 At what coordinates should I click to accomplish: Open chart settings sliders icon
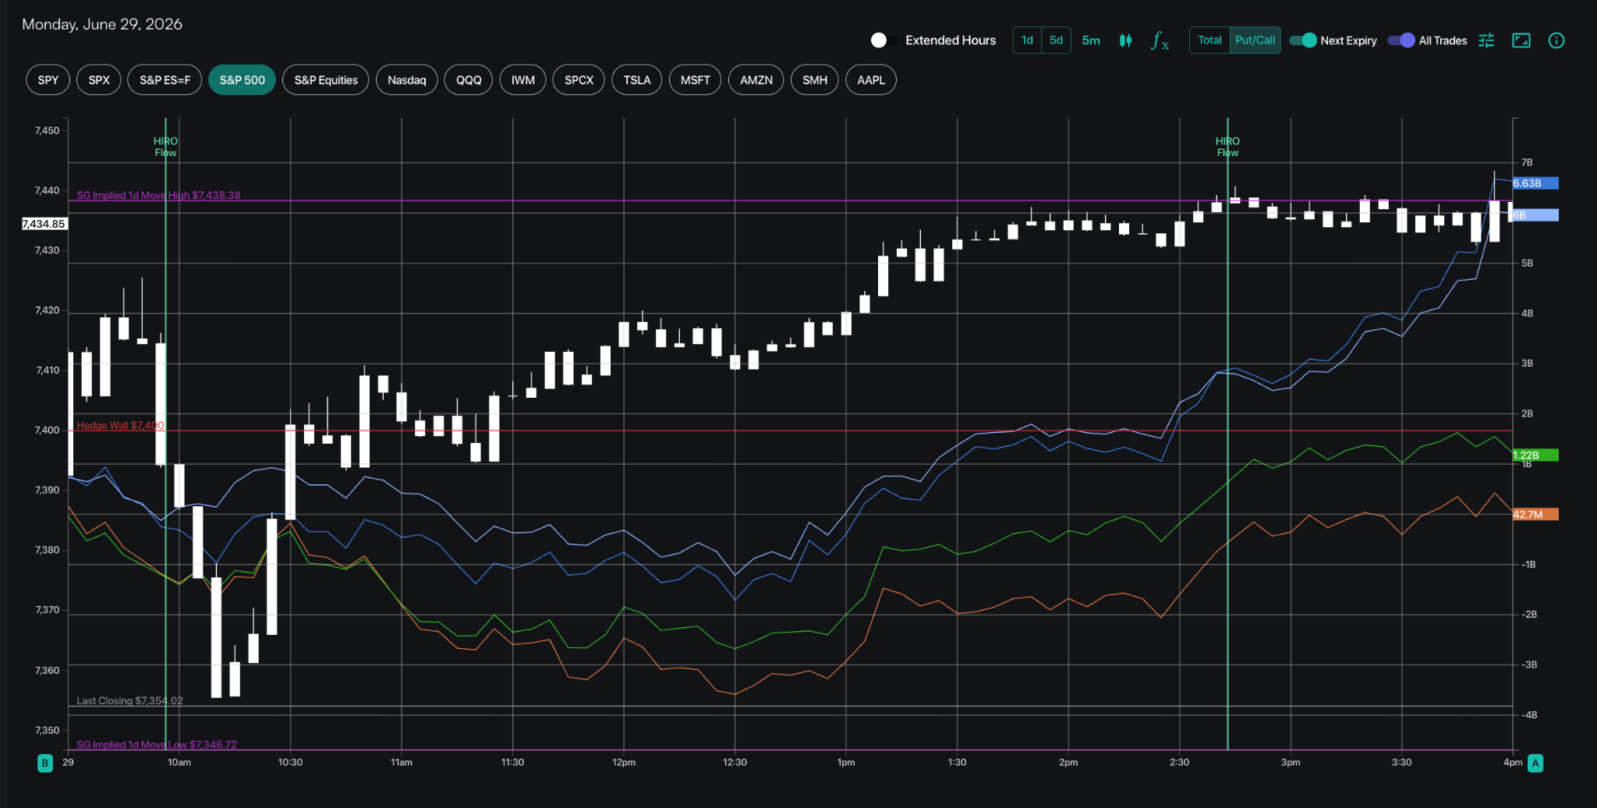(1486, 41)
